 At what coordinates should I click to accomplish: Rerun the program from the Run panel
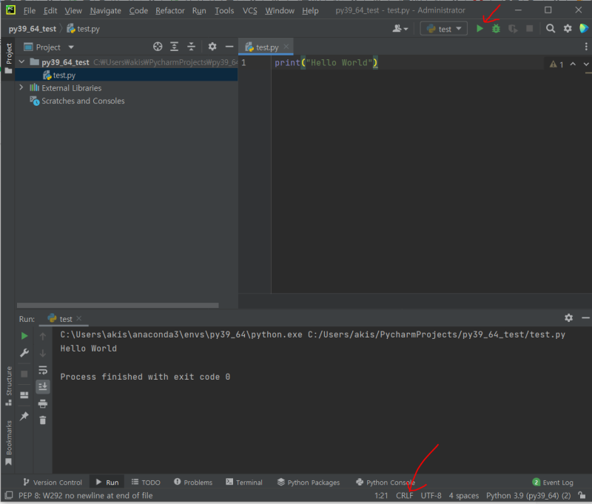[24, 335]
